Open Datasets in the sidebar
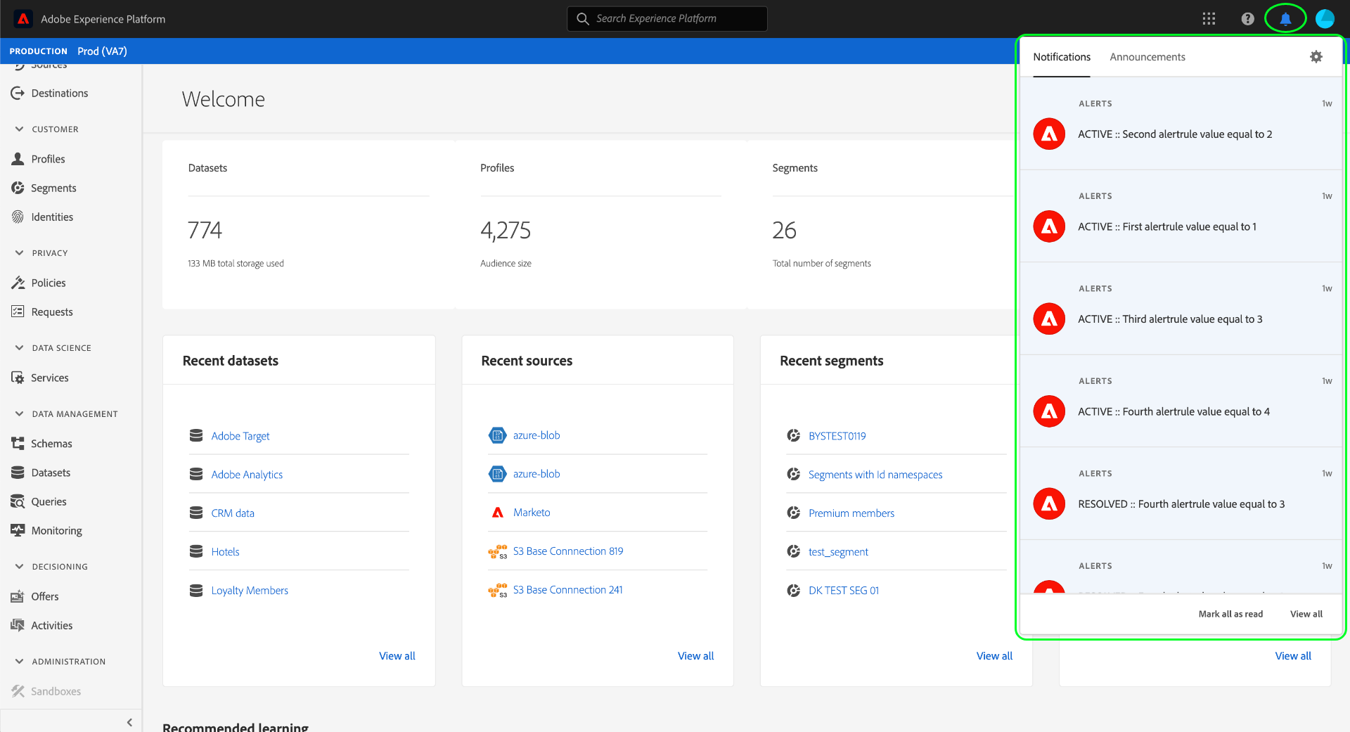 pyautogui.click(x=41, y=473)
